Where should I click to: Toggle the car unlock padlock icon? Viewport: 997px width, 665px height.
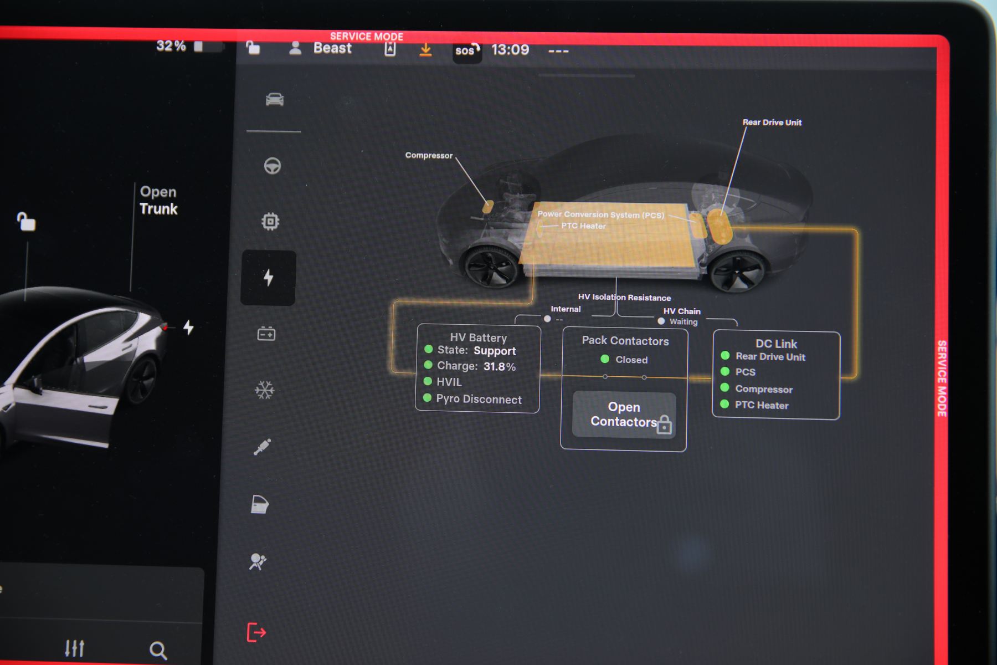(x=26, y=222)
